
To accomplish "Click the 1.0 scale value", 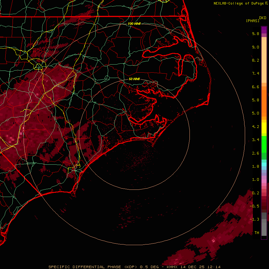I will [x=256, y=180].
